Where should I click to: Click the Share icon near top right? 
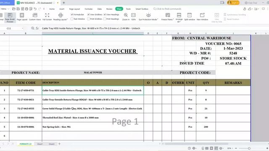pos(251,9)
